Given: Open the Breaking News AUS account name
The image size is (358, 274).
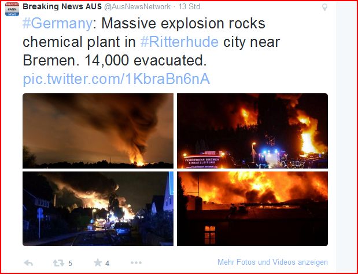Looking at the screenshot, I should click(62, 6).
